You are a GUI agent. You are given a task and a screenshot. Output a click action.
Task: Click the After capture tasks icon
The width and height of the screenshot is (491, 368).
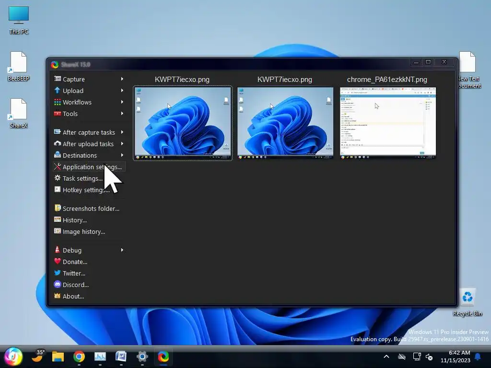point(58,132)
